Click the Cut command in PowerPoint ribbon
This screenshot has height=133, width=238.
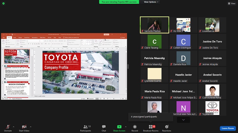point(7,40)
